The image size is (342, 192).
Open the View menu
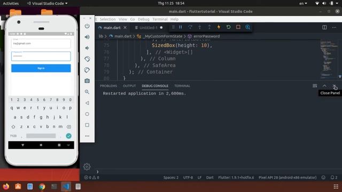tap(123, 19)
